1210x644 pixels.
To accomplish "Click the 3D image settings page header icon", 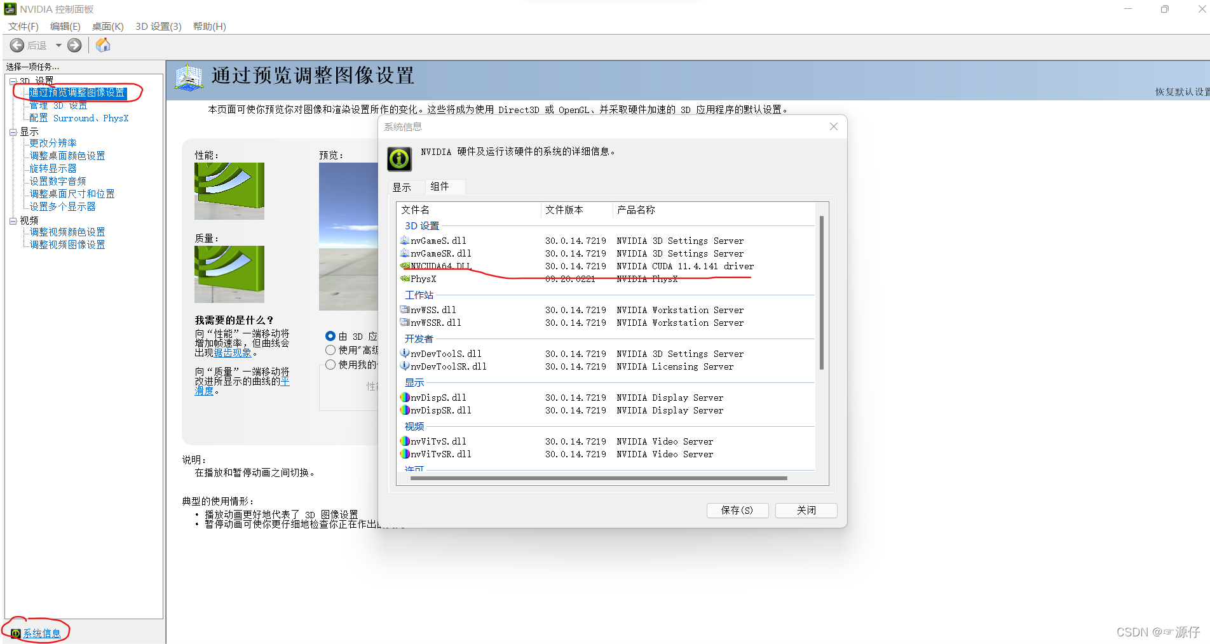I will (x=189, y=77).
